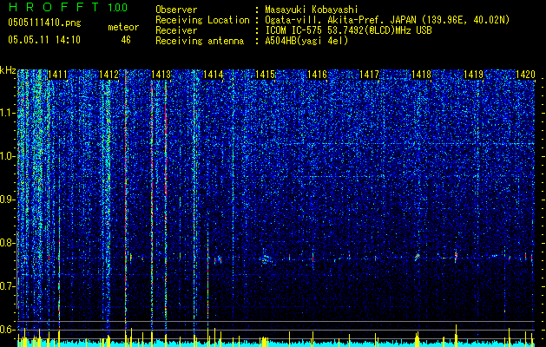Screen dimensions: 546x347
Task: Select antenna value A504HB(yagi 4el)
Action: [x=306, y=41]
